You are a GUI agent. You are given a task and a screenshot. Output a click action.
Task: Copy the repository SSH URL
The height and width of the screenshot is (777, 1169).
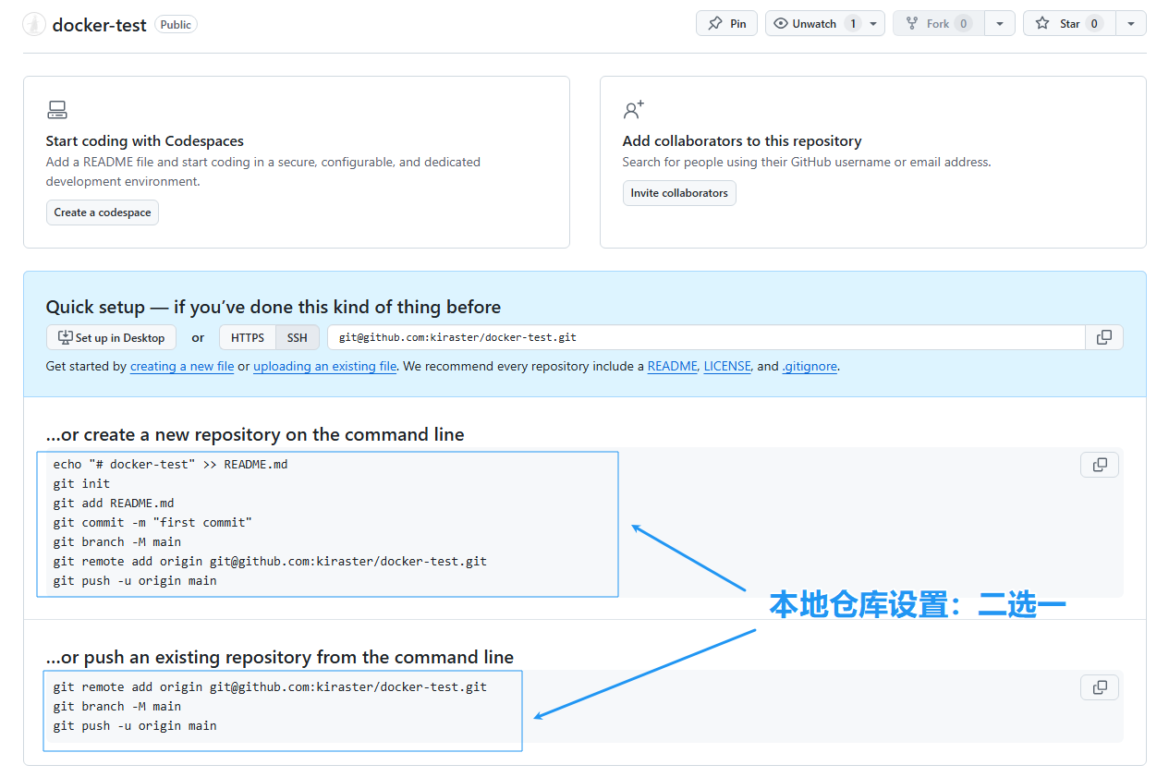click(1104, 337)
